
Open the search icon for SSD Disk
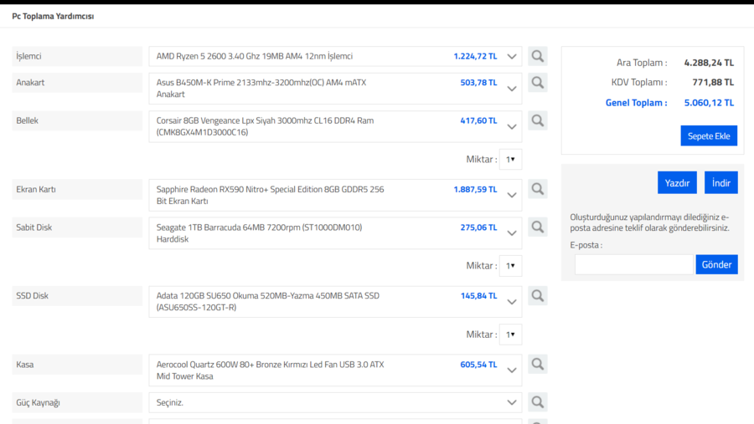click(x=537, y=295)
